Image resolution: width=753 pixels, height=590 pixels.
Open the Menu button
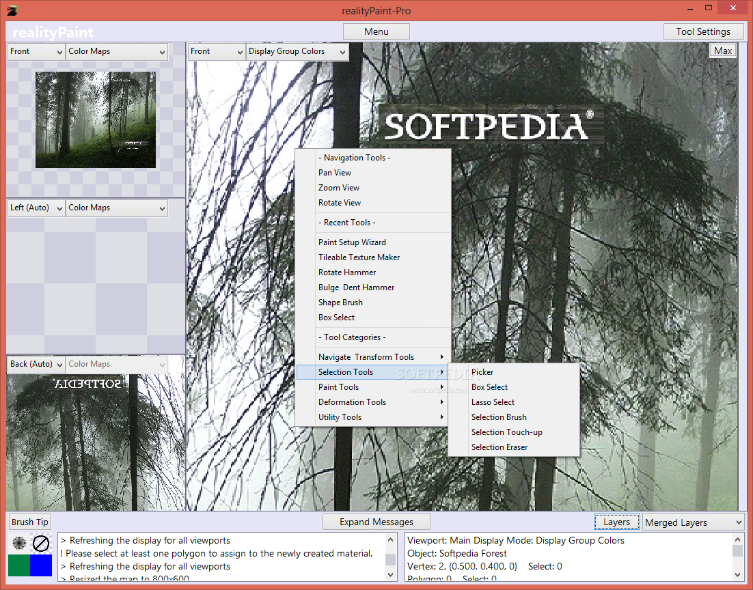pos(376,31)
